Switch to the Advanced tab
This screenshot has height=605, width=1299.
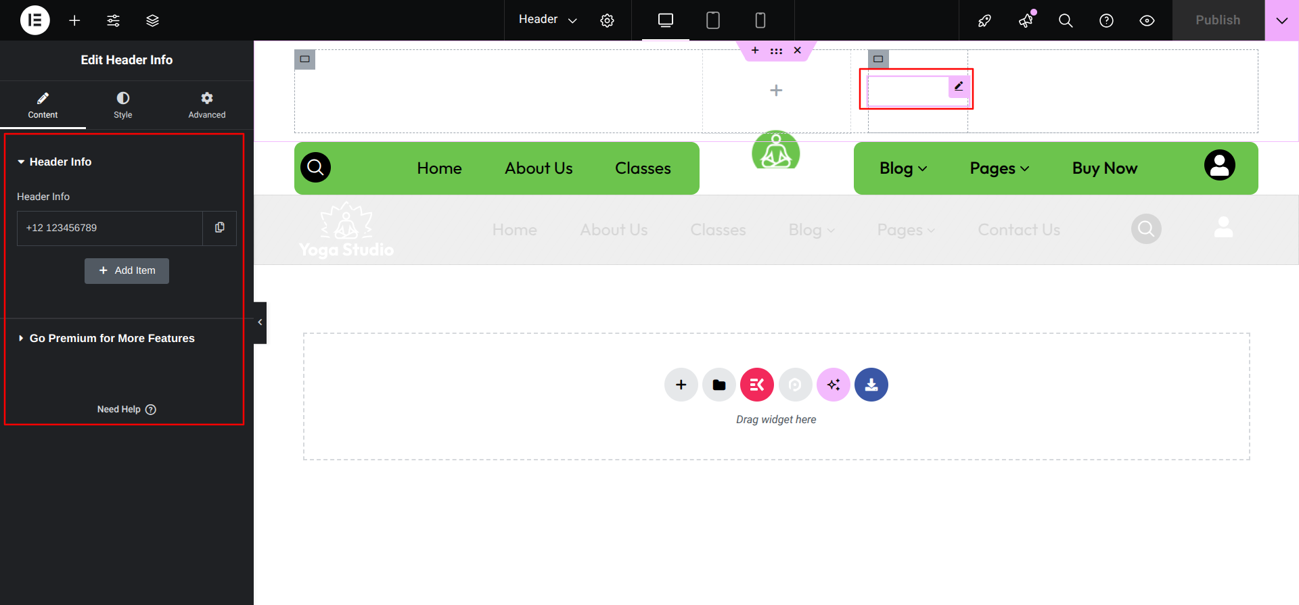click(x=207, y=105)
